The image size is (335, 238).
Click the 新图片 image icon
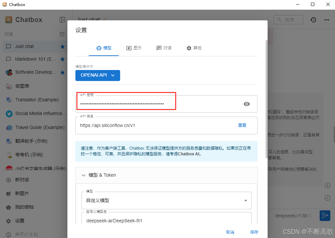[x=9, y=194]
